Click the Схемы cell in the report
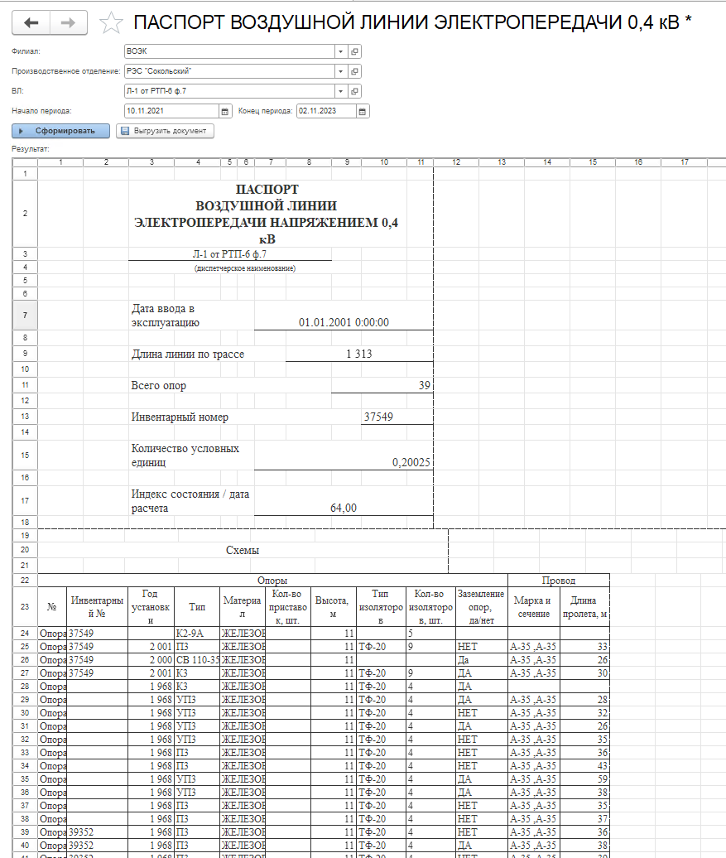This screenshot has width=726, height=858. [x=243, y=551]
